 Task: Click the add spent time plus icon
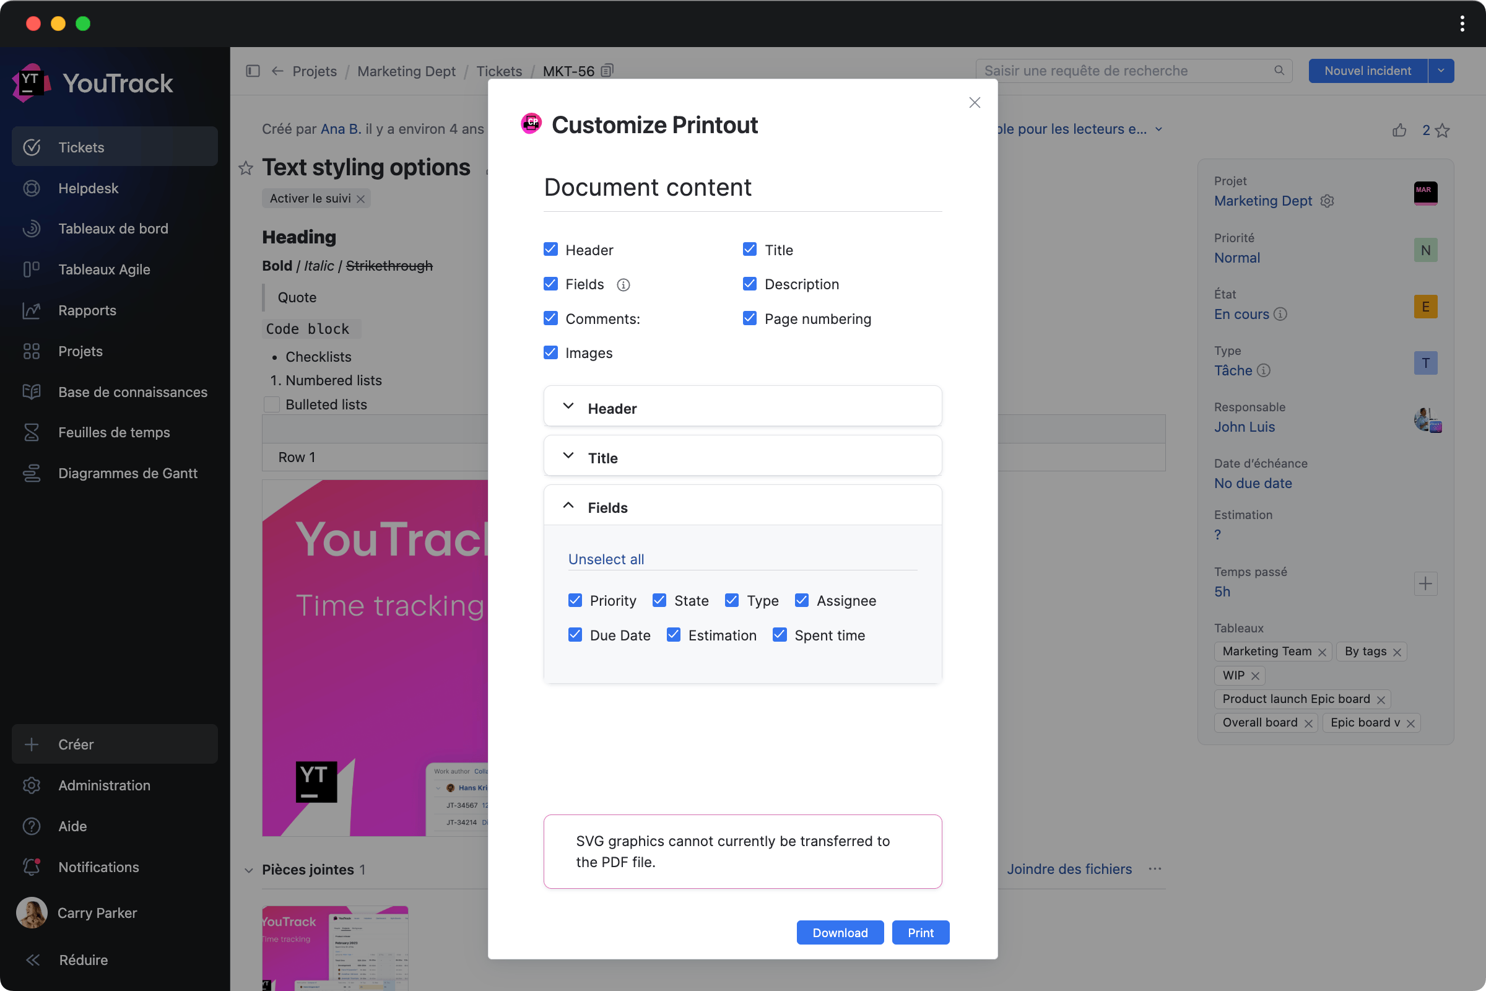click(x=1425, y=583)
